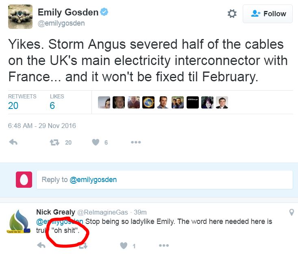The image size is (298, 254).
Task: Click the 6:48 AM - 29 Nov 2016 timestamp
Action: coord(42,126)
